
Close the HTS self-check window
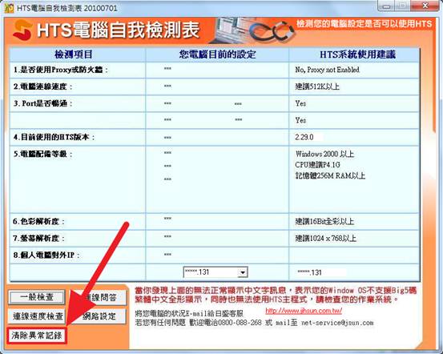coord(425,6)
